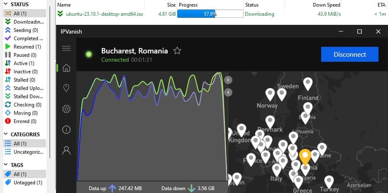This screenshot has height=193, width=388.
Task: Open IPVanish locations pin icon
Action: point(66,88)
